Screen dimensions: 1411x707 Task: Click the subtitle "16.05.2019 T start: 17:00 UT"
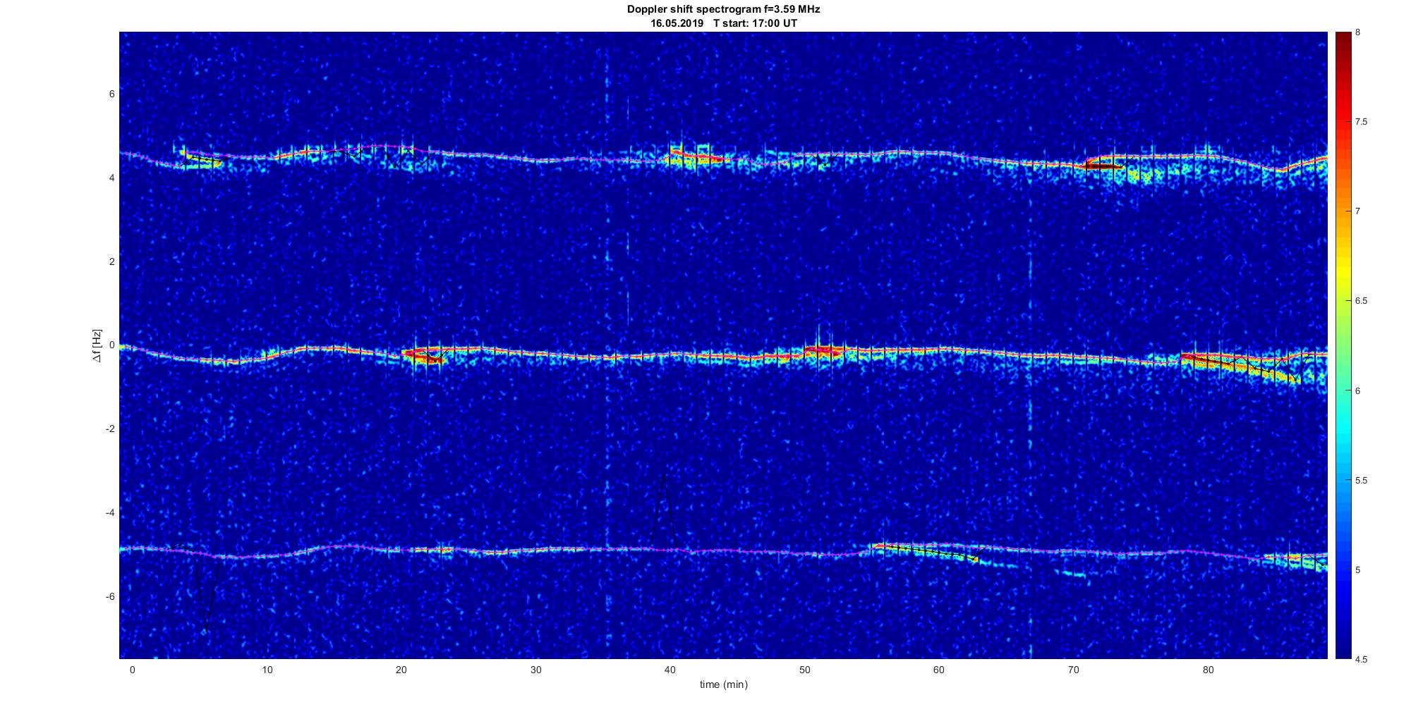(x=724, y=23)
